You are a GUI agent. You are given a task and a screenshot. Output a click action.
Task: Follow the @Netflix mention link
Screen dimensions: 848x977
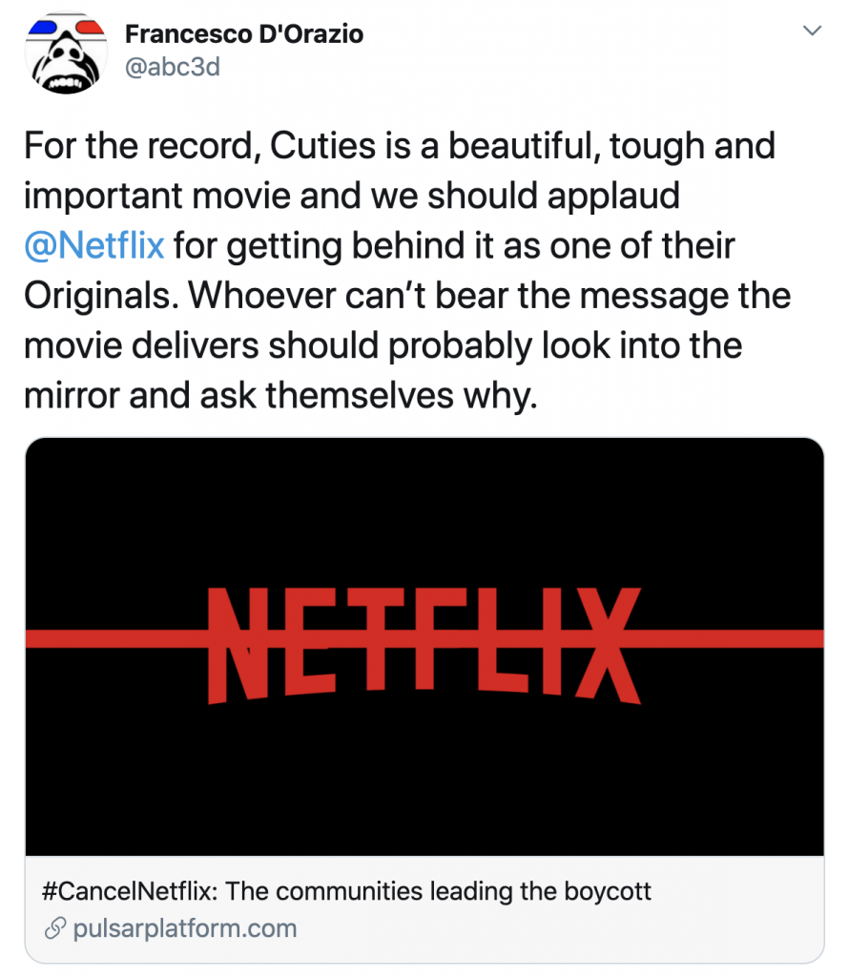[94, 245]
